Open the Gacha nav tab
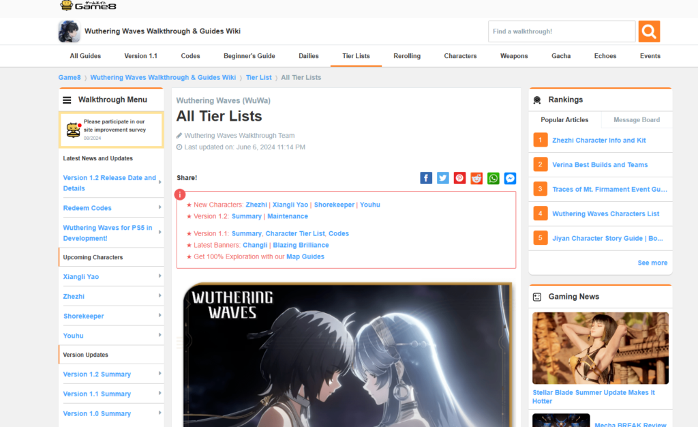The width and height of the screenshot is (698, 427). 561,56
